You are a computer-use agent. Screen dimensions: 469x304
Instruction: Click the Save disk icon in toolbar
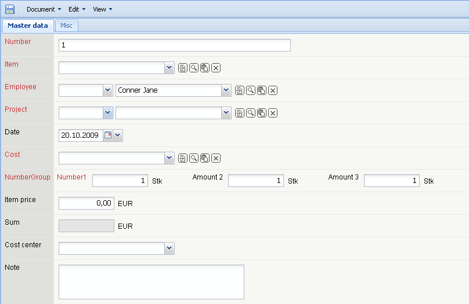(9, 9)
